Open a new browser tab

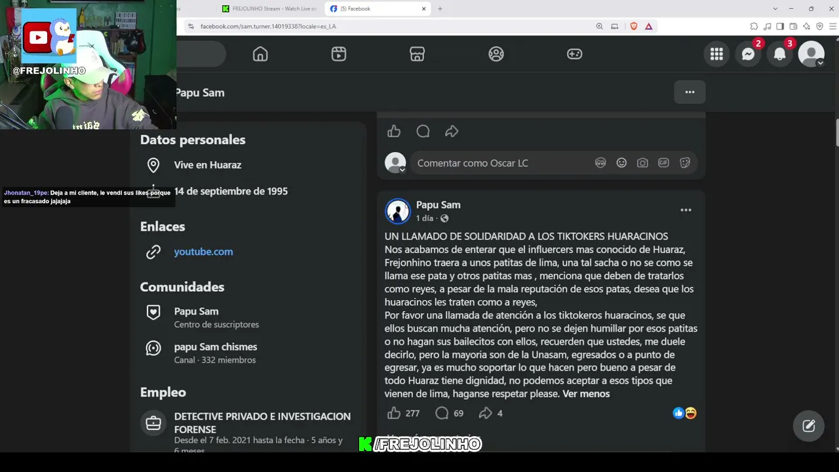(x=440, y=9)
